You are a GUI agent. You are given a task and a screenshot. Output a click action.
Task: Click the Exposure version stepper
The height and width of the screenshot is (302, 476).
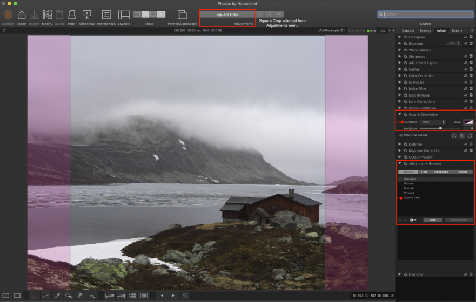458,43
